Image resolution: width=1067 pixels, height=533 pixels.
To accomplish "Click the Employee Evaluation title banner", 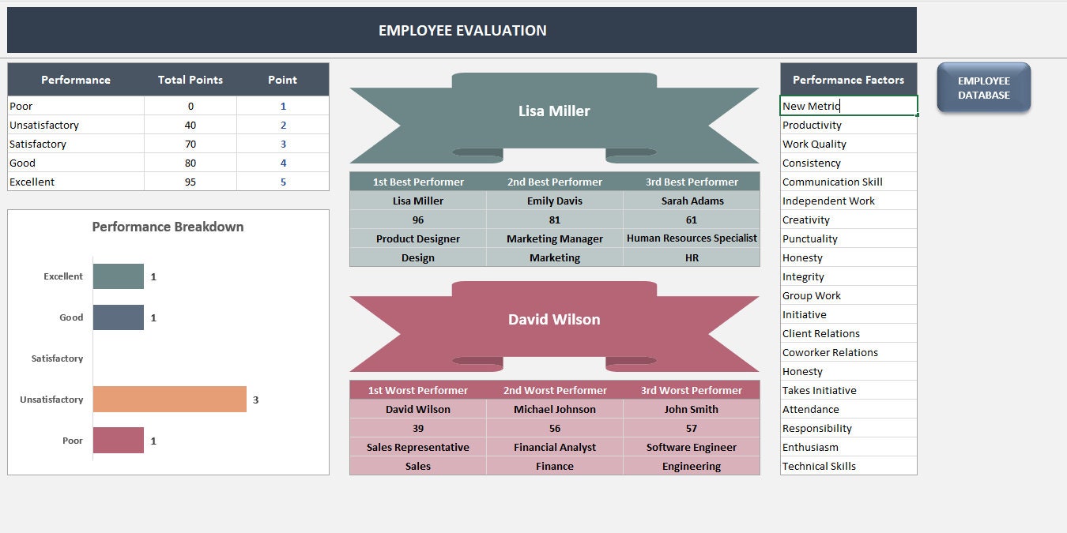I will pos(462,30).
